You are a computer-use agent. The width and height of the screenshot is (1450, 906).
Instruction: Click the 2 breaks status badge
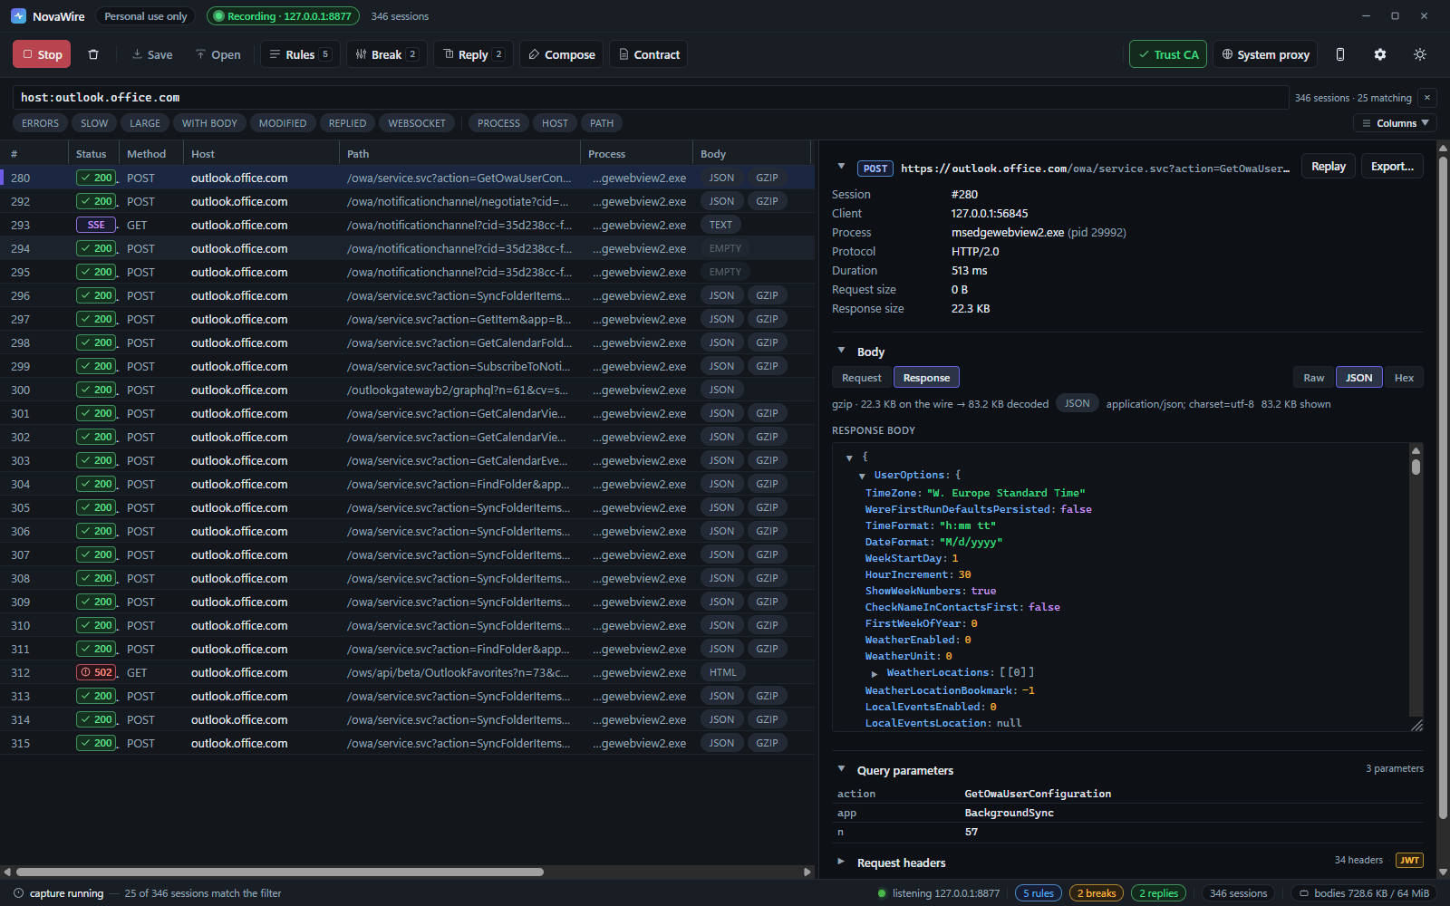pos(1097,893)
